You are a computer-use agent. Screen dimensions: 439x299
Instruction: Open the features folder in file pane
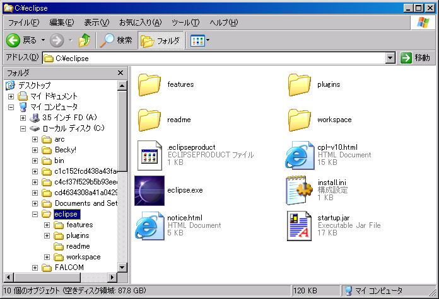coord(149,85)
